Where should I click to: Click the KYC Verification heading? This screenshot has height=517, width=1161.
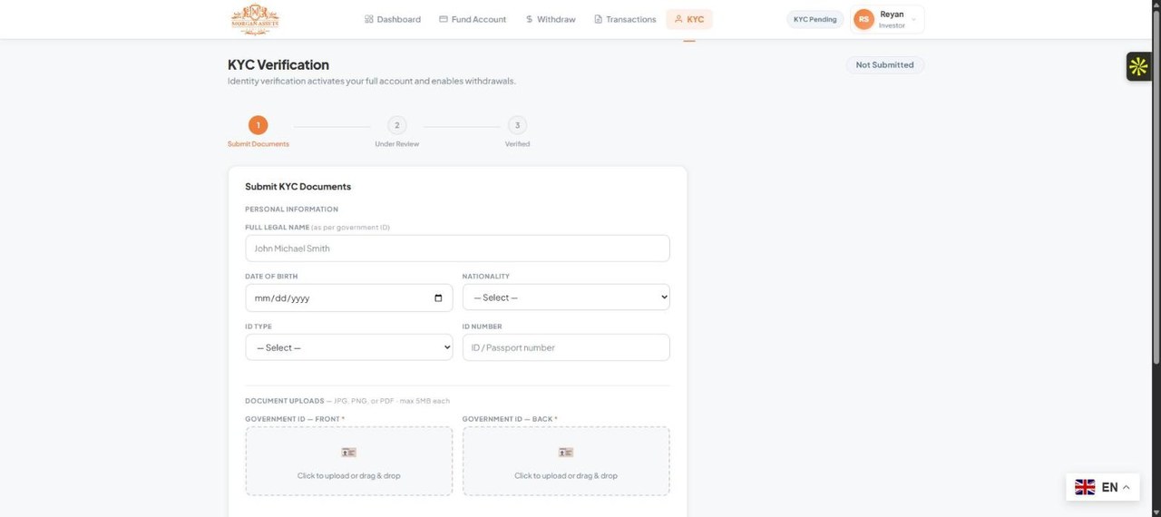[278, 65]
